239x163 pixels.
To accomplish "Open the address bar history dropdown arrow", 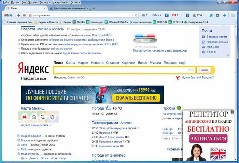I will pyautogui.click(x=132, y=15).
